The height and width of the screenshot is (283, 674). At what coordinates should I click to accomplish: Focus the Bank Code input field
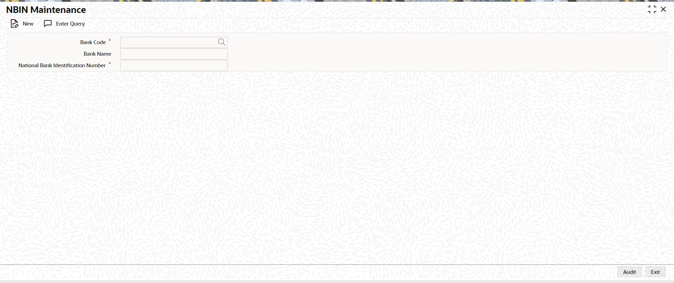(169, 42)
